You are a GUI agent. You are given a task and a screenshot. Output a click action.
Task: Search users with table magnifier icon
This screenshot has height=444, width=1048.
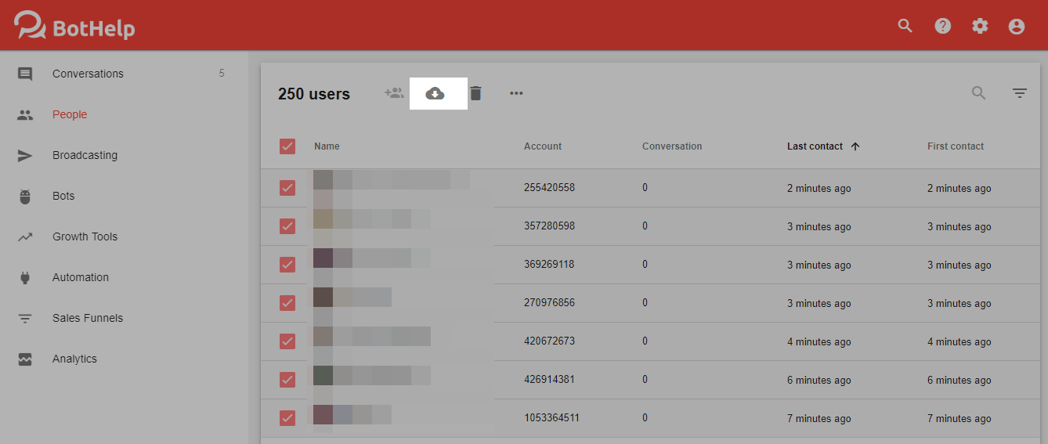(x=978, y=93)
